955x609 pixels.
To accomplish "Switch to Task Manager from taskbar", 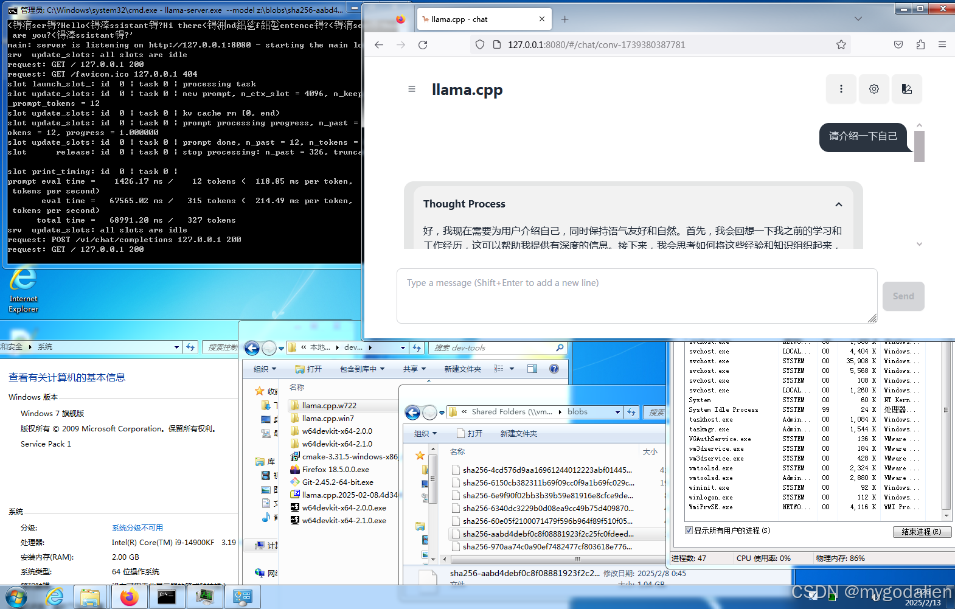I will (x=204, y=597).
